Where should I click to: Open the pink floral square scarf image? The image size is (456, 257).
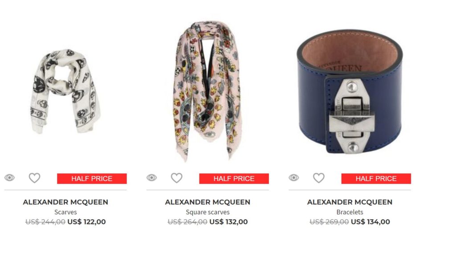208,91
